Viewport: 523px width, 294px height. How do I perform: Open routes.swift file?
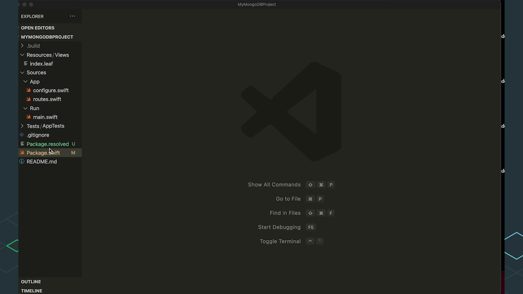pos(47,99)
